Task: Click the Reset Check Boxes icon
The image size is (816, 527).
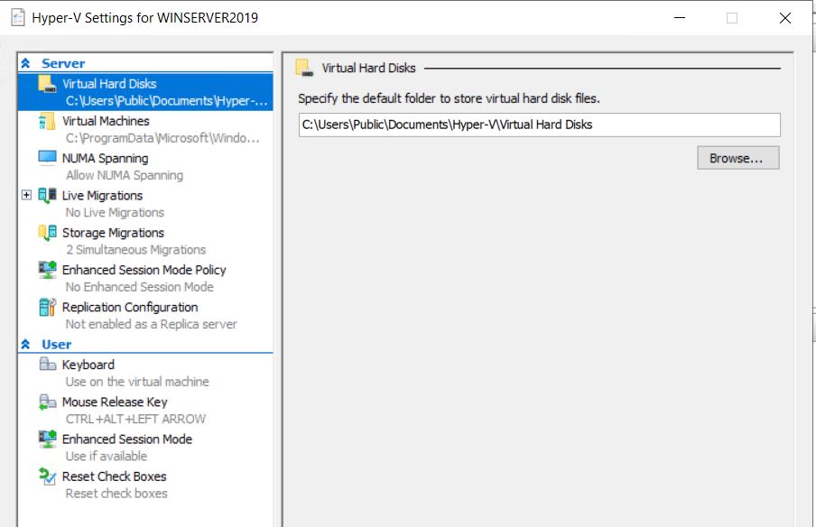Action: (47, 476)
